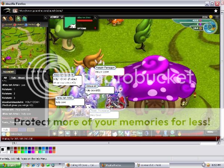This screenshot has width=224, height=168.
Task: Click the gold coin icon by 2224
Action: [x=211, y=17]
